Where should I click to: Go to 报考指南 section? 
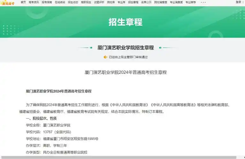pyautogui.click(x=47, y=2)
